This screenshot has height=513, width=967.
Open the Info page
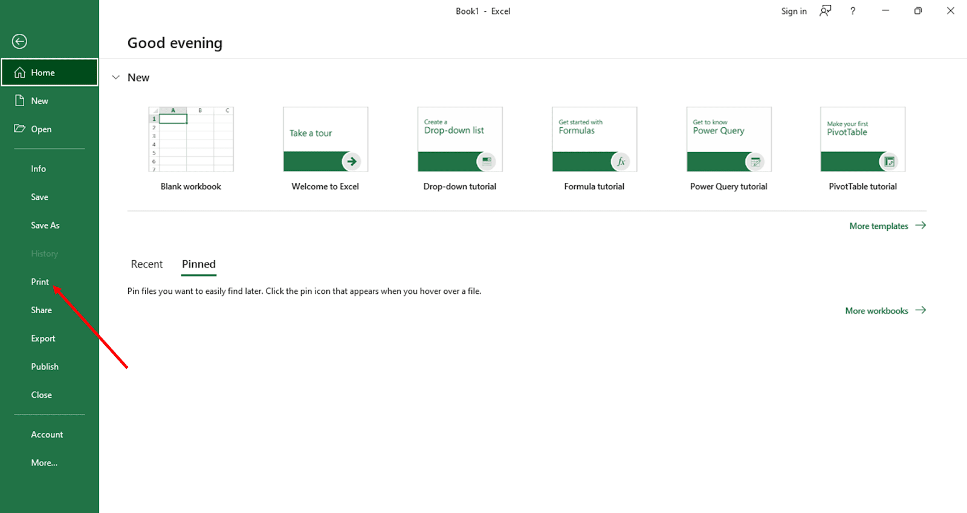tap(39, 169)
